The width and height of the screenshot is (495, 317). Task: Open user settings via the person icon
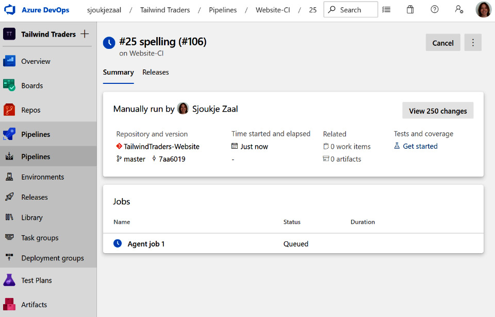click(459, 9)
